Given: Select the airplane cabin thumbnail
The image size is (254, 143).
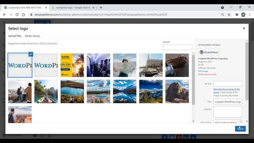Looking at the screenshot, I should pyautogui.click(x=98, y=65).
